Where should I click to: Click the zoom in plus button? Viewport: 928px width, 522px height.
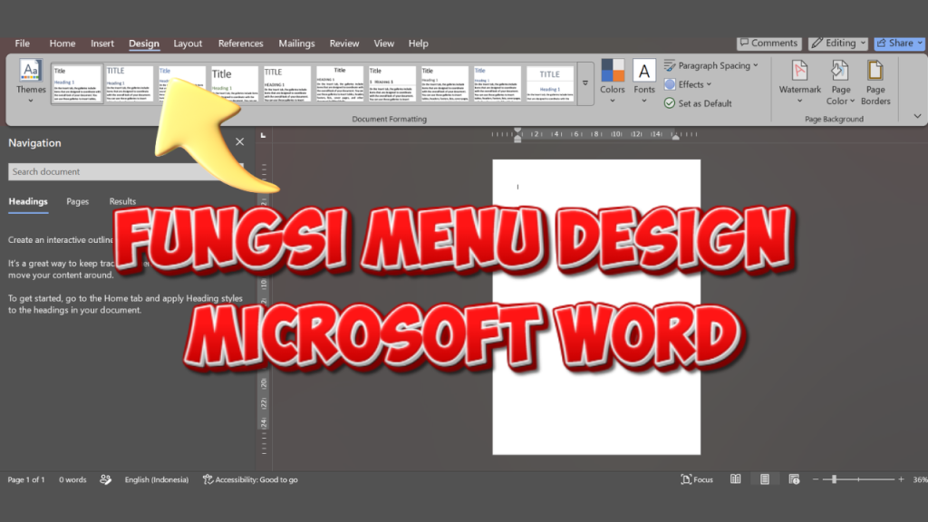pos(901,479)
